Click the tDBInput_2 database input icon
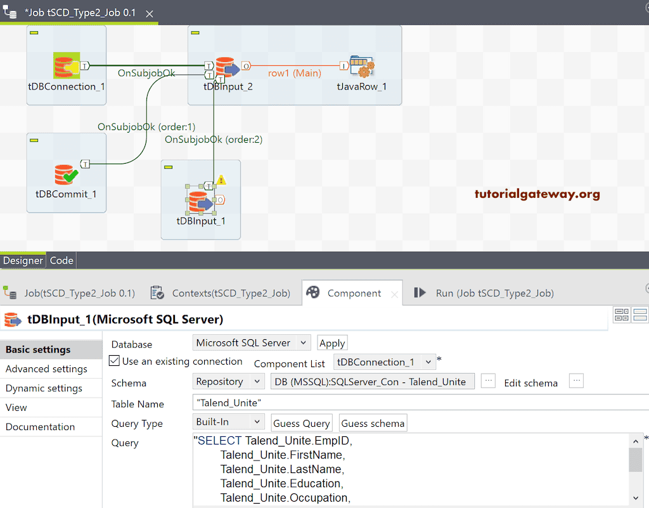 click(x=227, y=67)
